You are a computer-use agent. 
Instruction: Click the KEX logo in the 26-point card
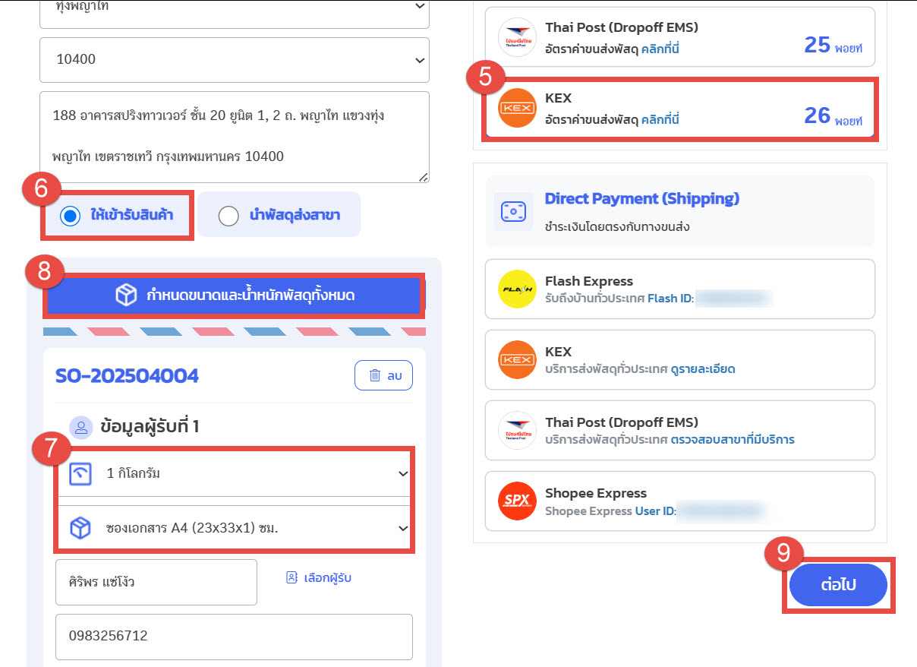517,109
